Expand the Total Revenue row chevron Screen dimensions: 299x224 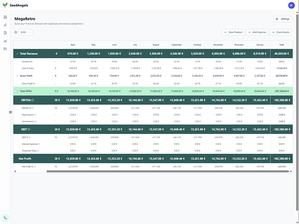click(x=17, y=53)
